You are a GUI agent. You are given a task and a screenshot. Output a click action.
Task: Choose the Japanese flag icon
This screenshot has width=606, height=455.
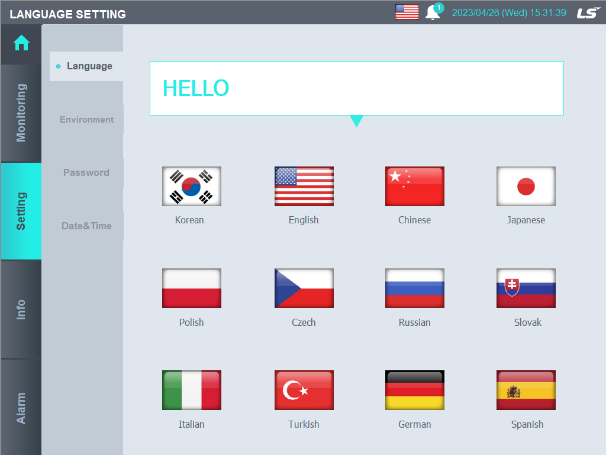tap(526, 186)
